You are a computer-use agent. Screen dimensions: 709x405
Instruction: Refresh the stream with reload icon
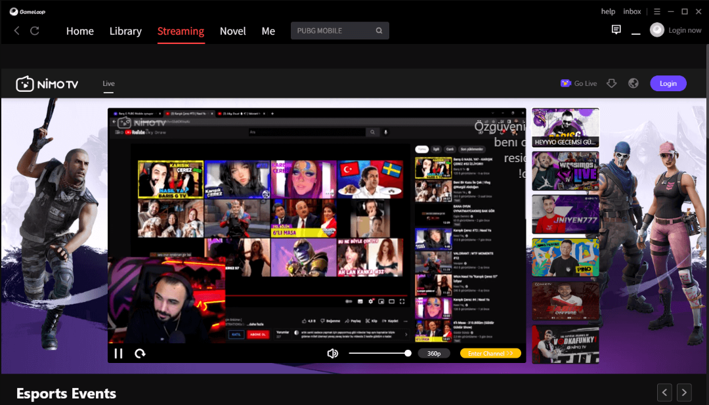click(140, 353)
